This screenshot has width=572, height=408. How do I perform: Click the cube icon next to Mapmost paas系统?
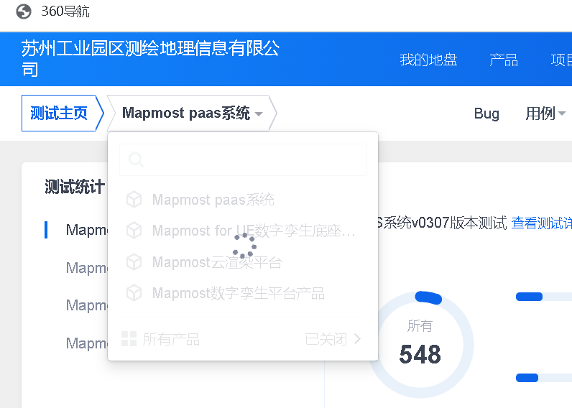coord(134,200)
